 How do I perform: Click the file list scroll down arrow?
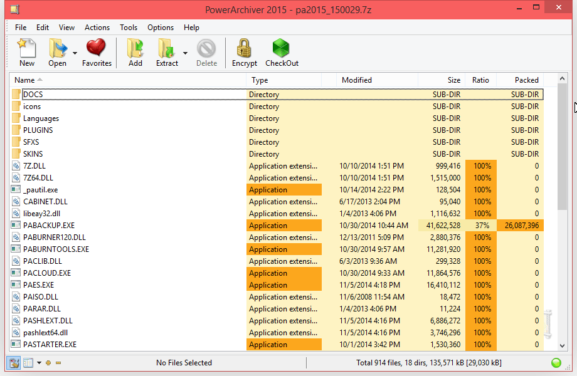pyautogui.click(x=562, y=345)
